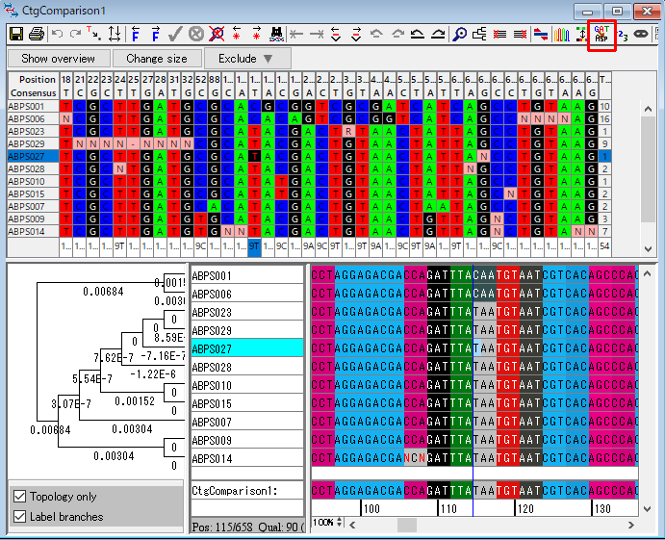Image resolution: width=665 pixels, height=540 pixels.
Task: Click the Position header cell
Action: (x=33, y=80)
